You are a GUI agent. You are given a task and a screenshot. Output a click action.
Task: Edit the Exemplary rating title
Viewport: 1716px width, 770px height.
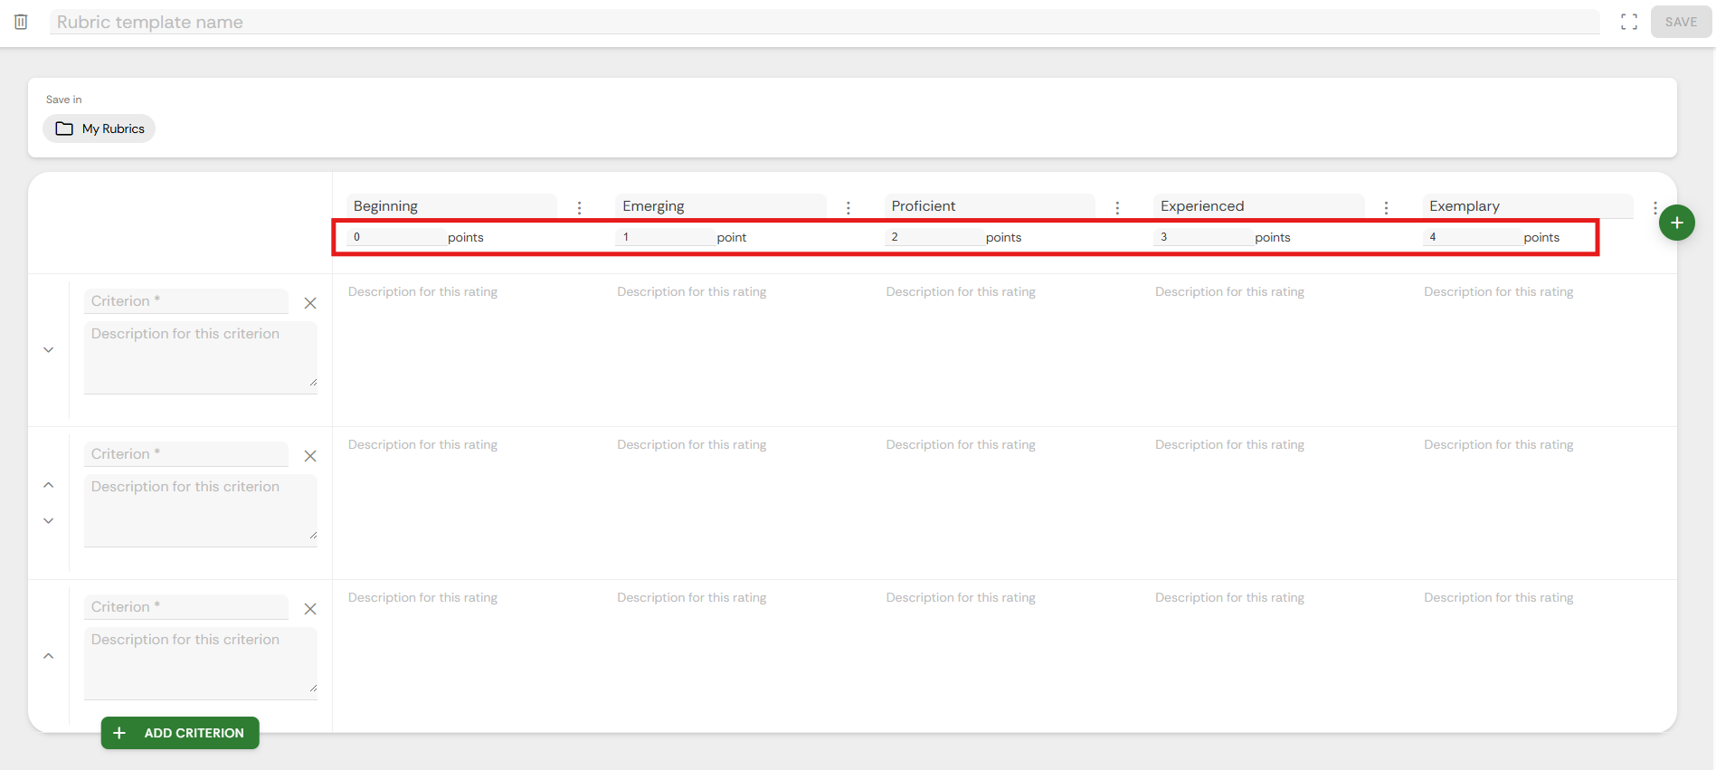coord(1526,206)
